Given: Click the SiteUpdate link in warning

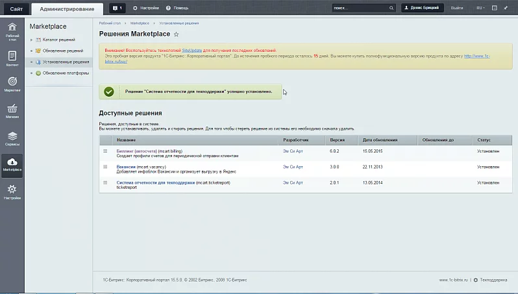Looking at the screenshot, I should (x=191, y=50).
